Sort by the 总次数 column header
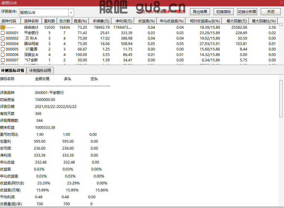Viewport: 284px width, 208px height. tap(64, 21)
